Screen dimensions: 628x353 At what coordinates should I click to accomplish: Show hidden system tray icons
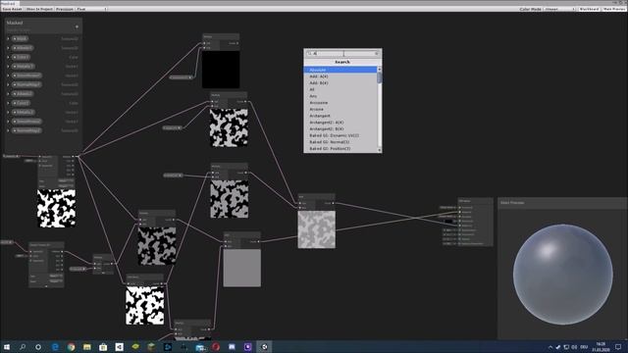coord(550,347)
